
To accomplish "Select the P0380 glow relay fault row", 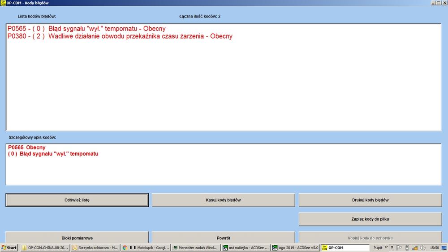I will click(x=120, y=36).
